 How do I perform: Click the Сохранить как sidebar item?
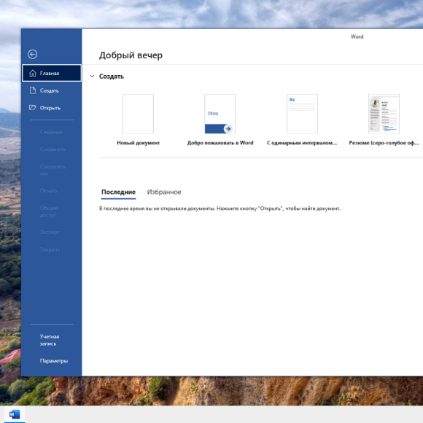52,170
